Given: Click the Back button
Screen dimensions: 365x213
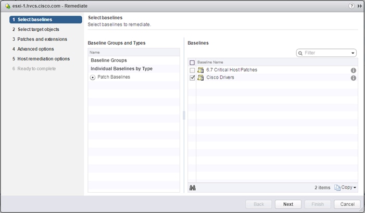Looking at the screenshot, I should tap(259, 204).
